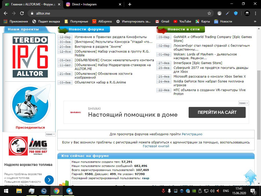Open the Chrome profile avatar
The width and height of the screenshot is (261, 196).
pos(247,13)
